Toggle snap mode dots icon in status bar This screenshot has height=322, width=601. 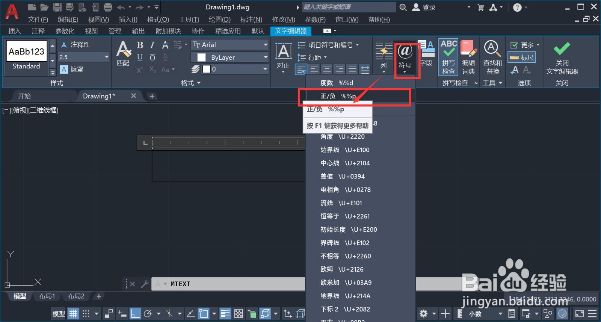click(86, 313)
